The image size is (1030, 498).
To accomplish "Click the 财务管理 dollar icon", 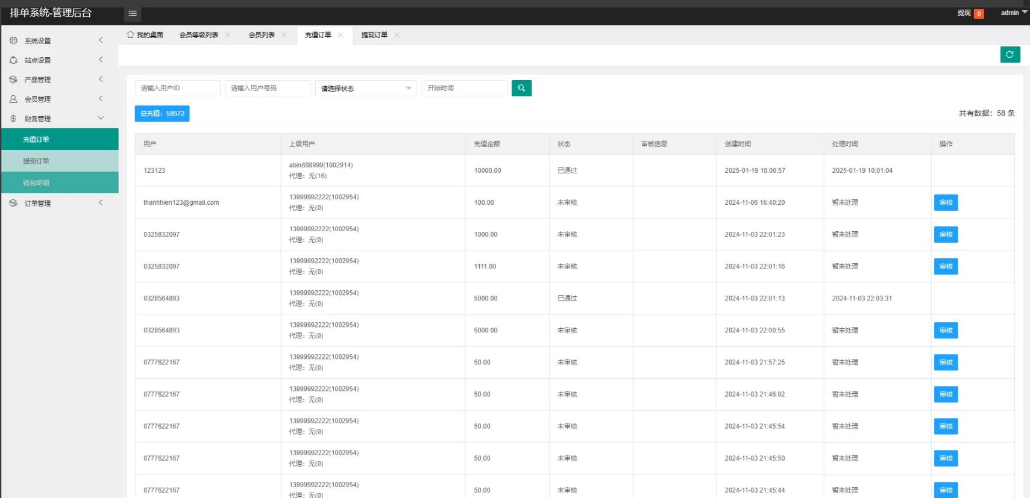I will 13,119.
